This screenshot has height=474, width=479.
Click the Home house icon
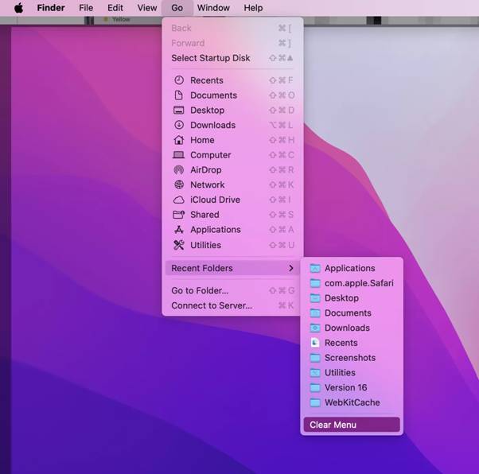178,140
